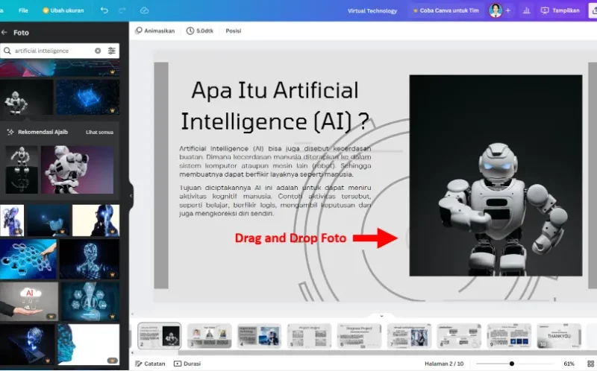Click Lihat semua in Rekomendasi Ajaib

(x=99, y=133)
